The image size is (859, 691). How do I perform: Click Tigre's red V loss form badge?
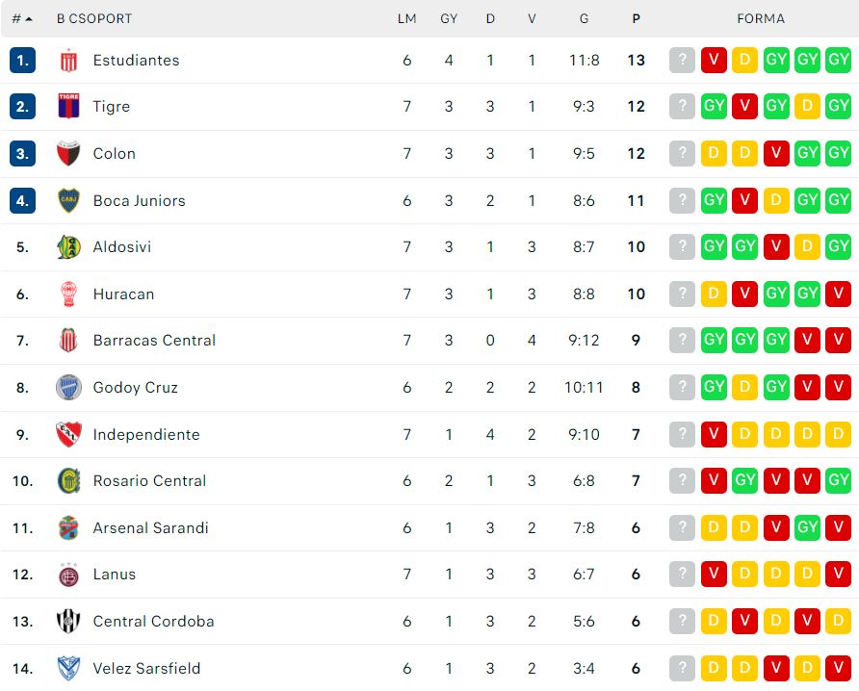click(x=744, y=107)
